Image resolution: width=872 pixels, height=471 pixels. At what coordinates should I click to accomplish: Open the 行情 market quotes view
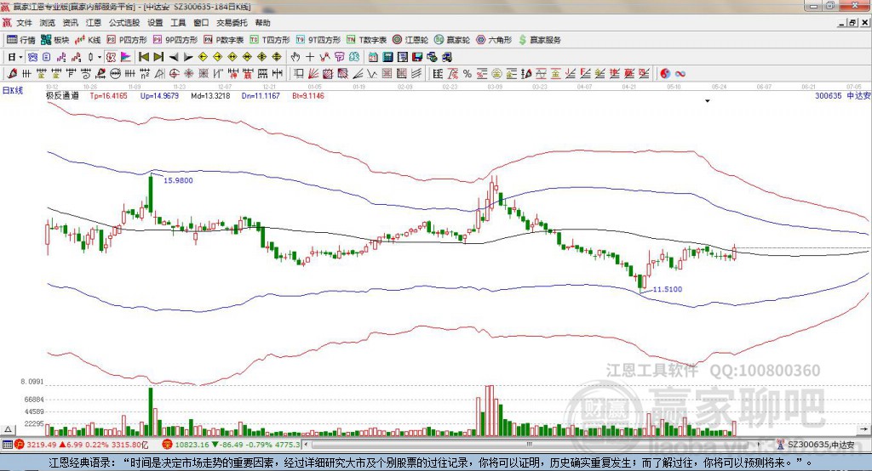(x=20, y=39)
